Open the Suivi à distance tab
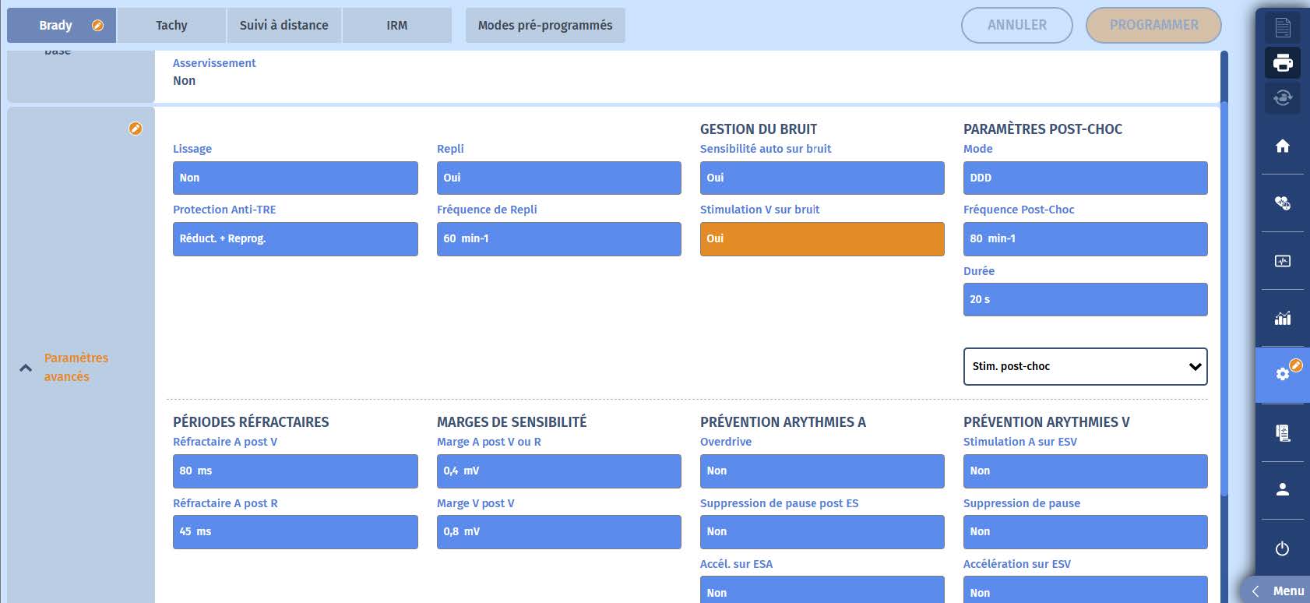This screenshot has height=603, width=1310. pos(283,26)
